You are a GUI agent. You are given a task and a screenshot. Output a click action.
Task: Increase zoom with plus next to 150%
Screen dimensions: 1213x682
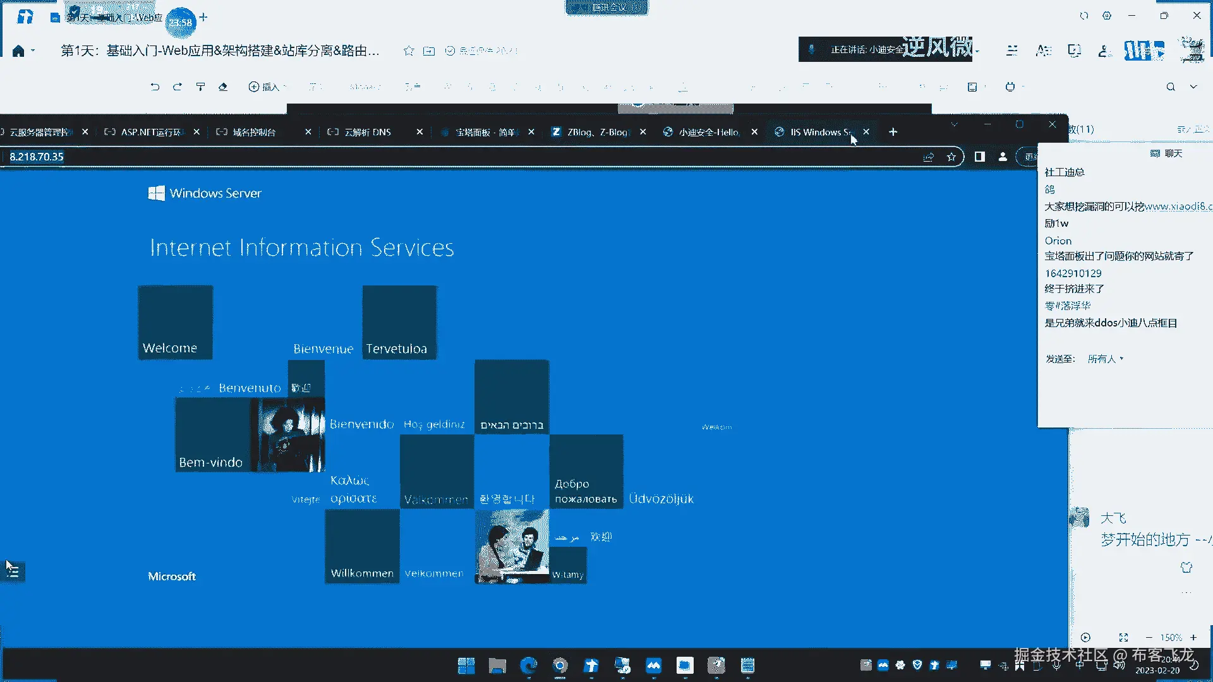1193,637
